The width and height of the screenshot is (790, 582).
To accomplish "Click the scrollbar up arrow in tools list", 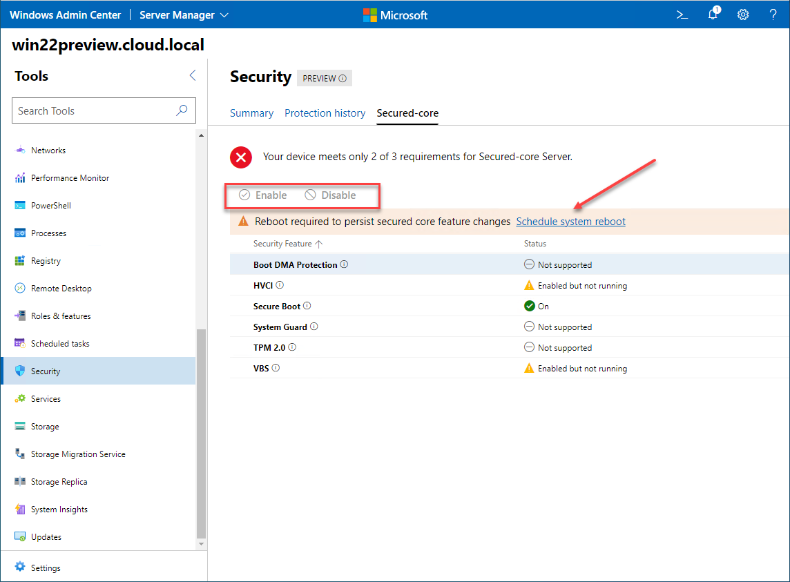I will pos(201,135).
